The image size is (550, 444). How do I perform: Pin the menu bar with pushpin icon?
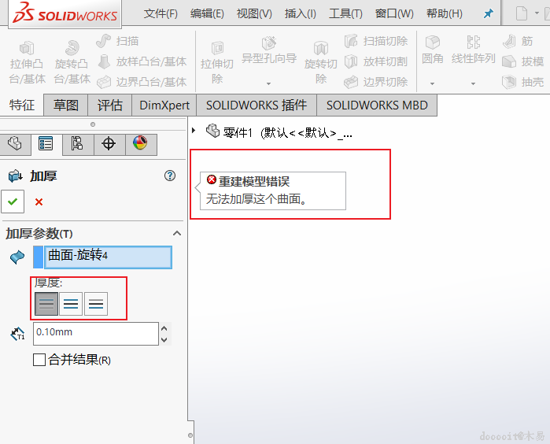pyautogui.click(x=488, y=13)
